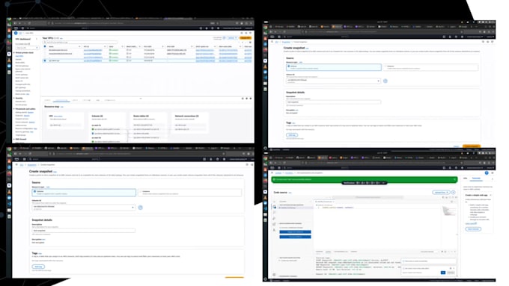Collapse the Create a simple web app tutorial card
The height and width of the screenshot is (286, 509).
click(x=490, y=196)
